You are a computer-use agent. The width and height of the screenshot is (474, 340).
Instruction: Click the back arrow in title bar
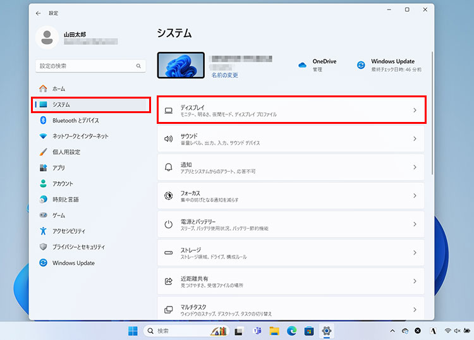point(39,13)
